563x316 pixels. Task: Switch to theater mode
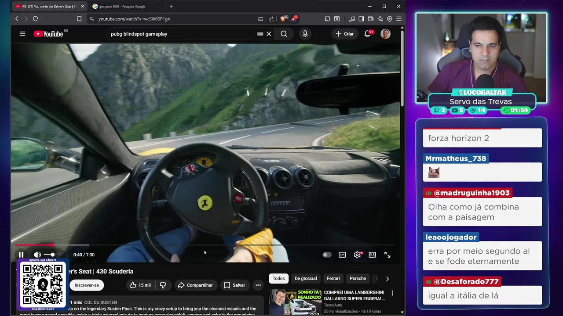[x=372, y=255]
